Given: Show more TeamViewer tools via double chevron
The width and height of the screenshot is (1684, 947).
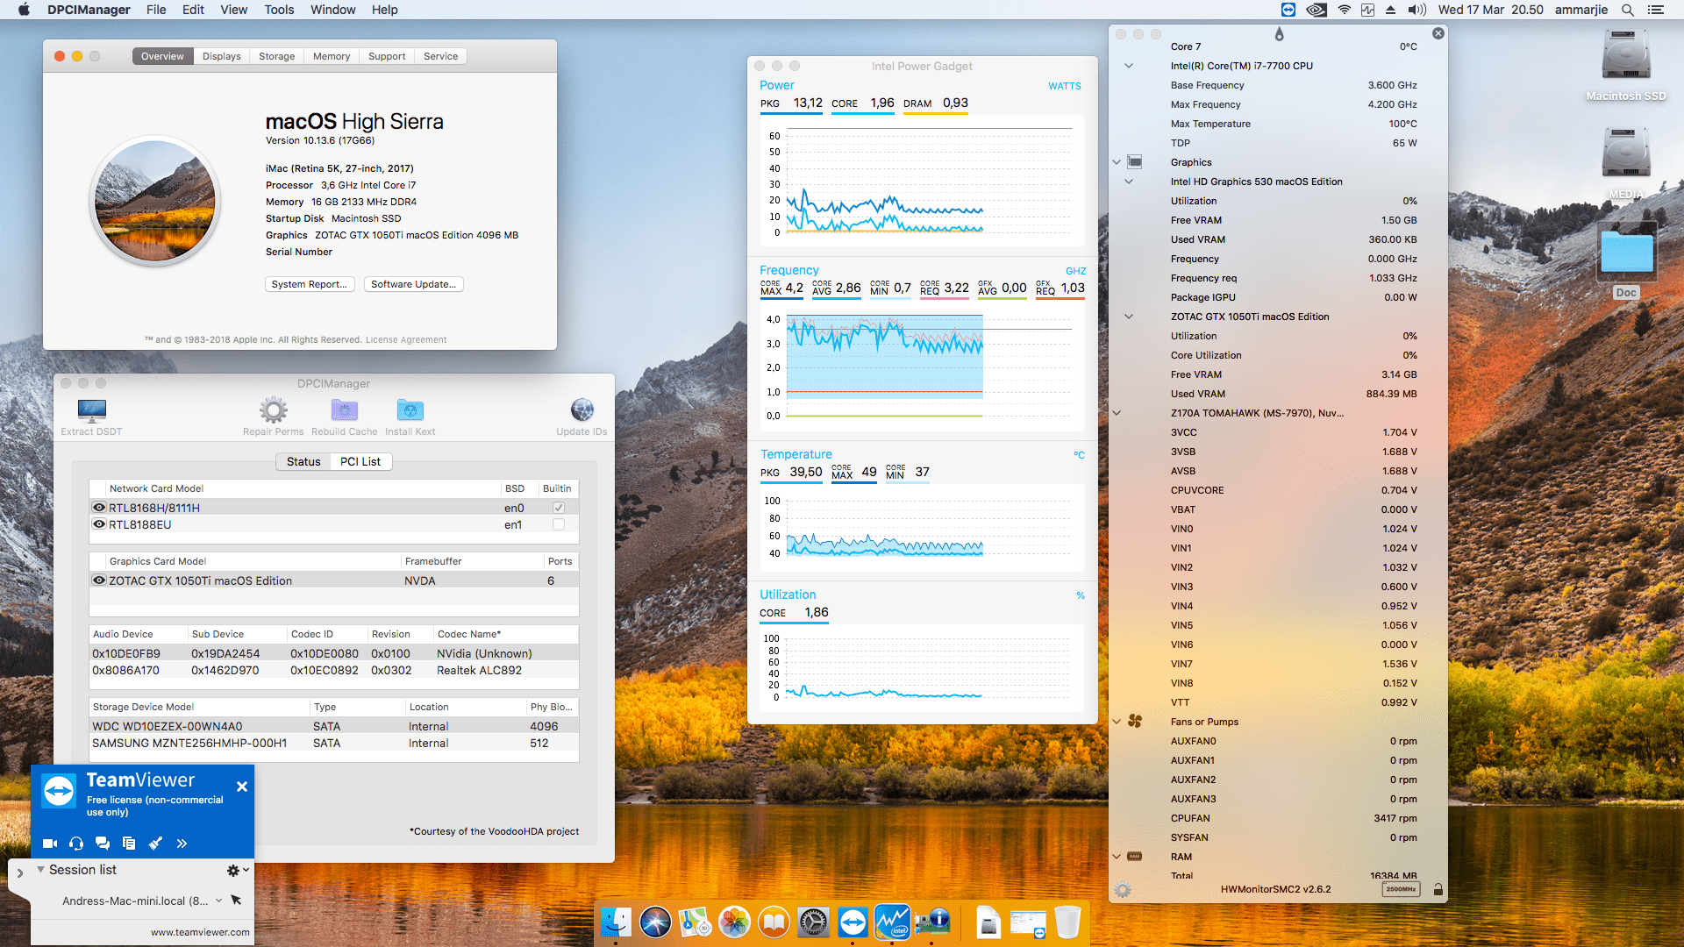Looking at the screenshot, I should [x=182, y=844].
